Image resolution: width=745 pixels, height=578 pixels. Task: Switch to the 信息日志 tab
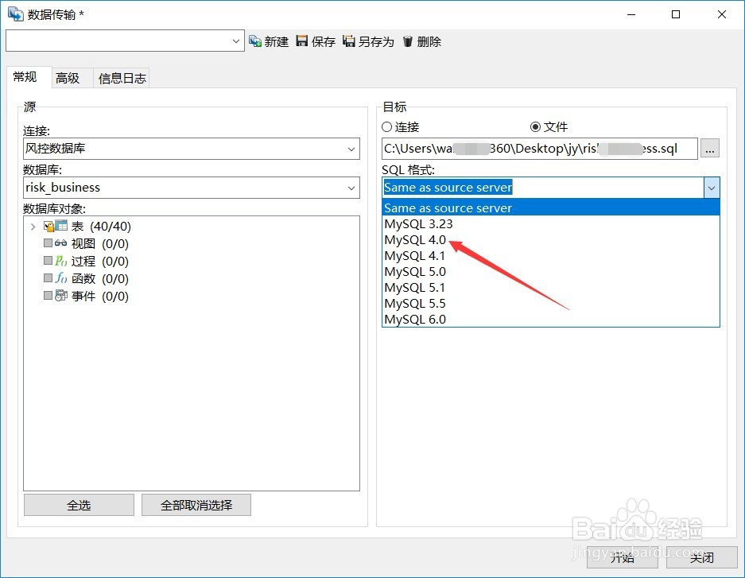tap(121, 77)
